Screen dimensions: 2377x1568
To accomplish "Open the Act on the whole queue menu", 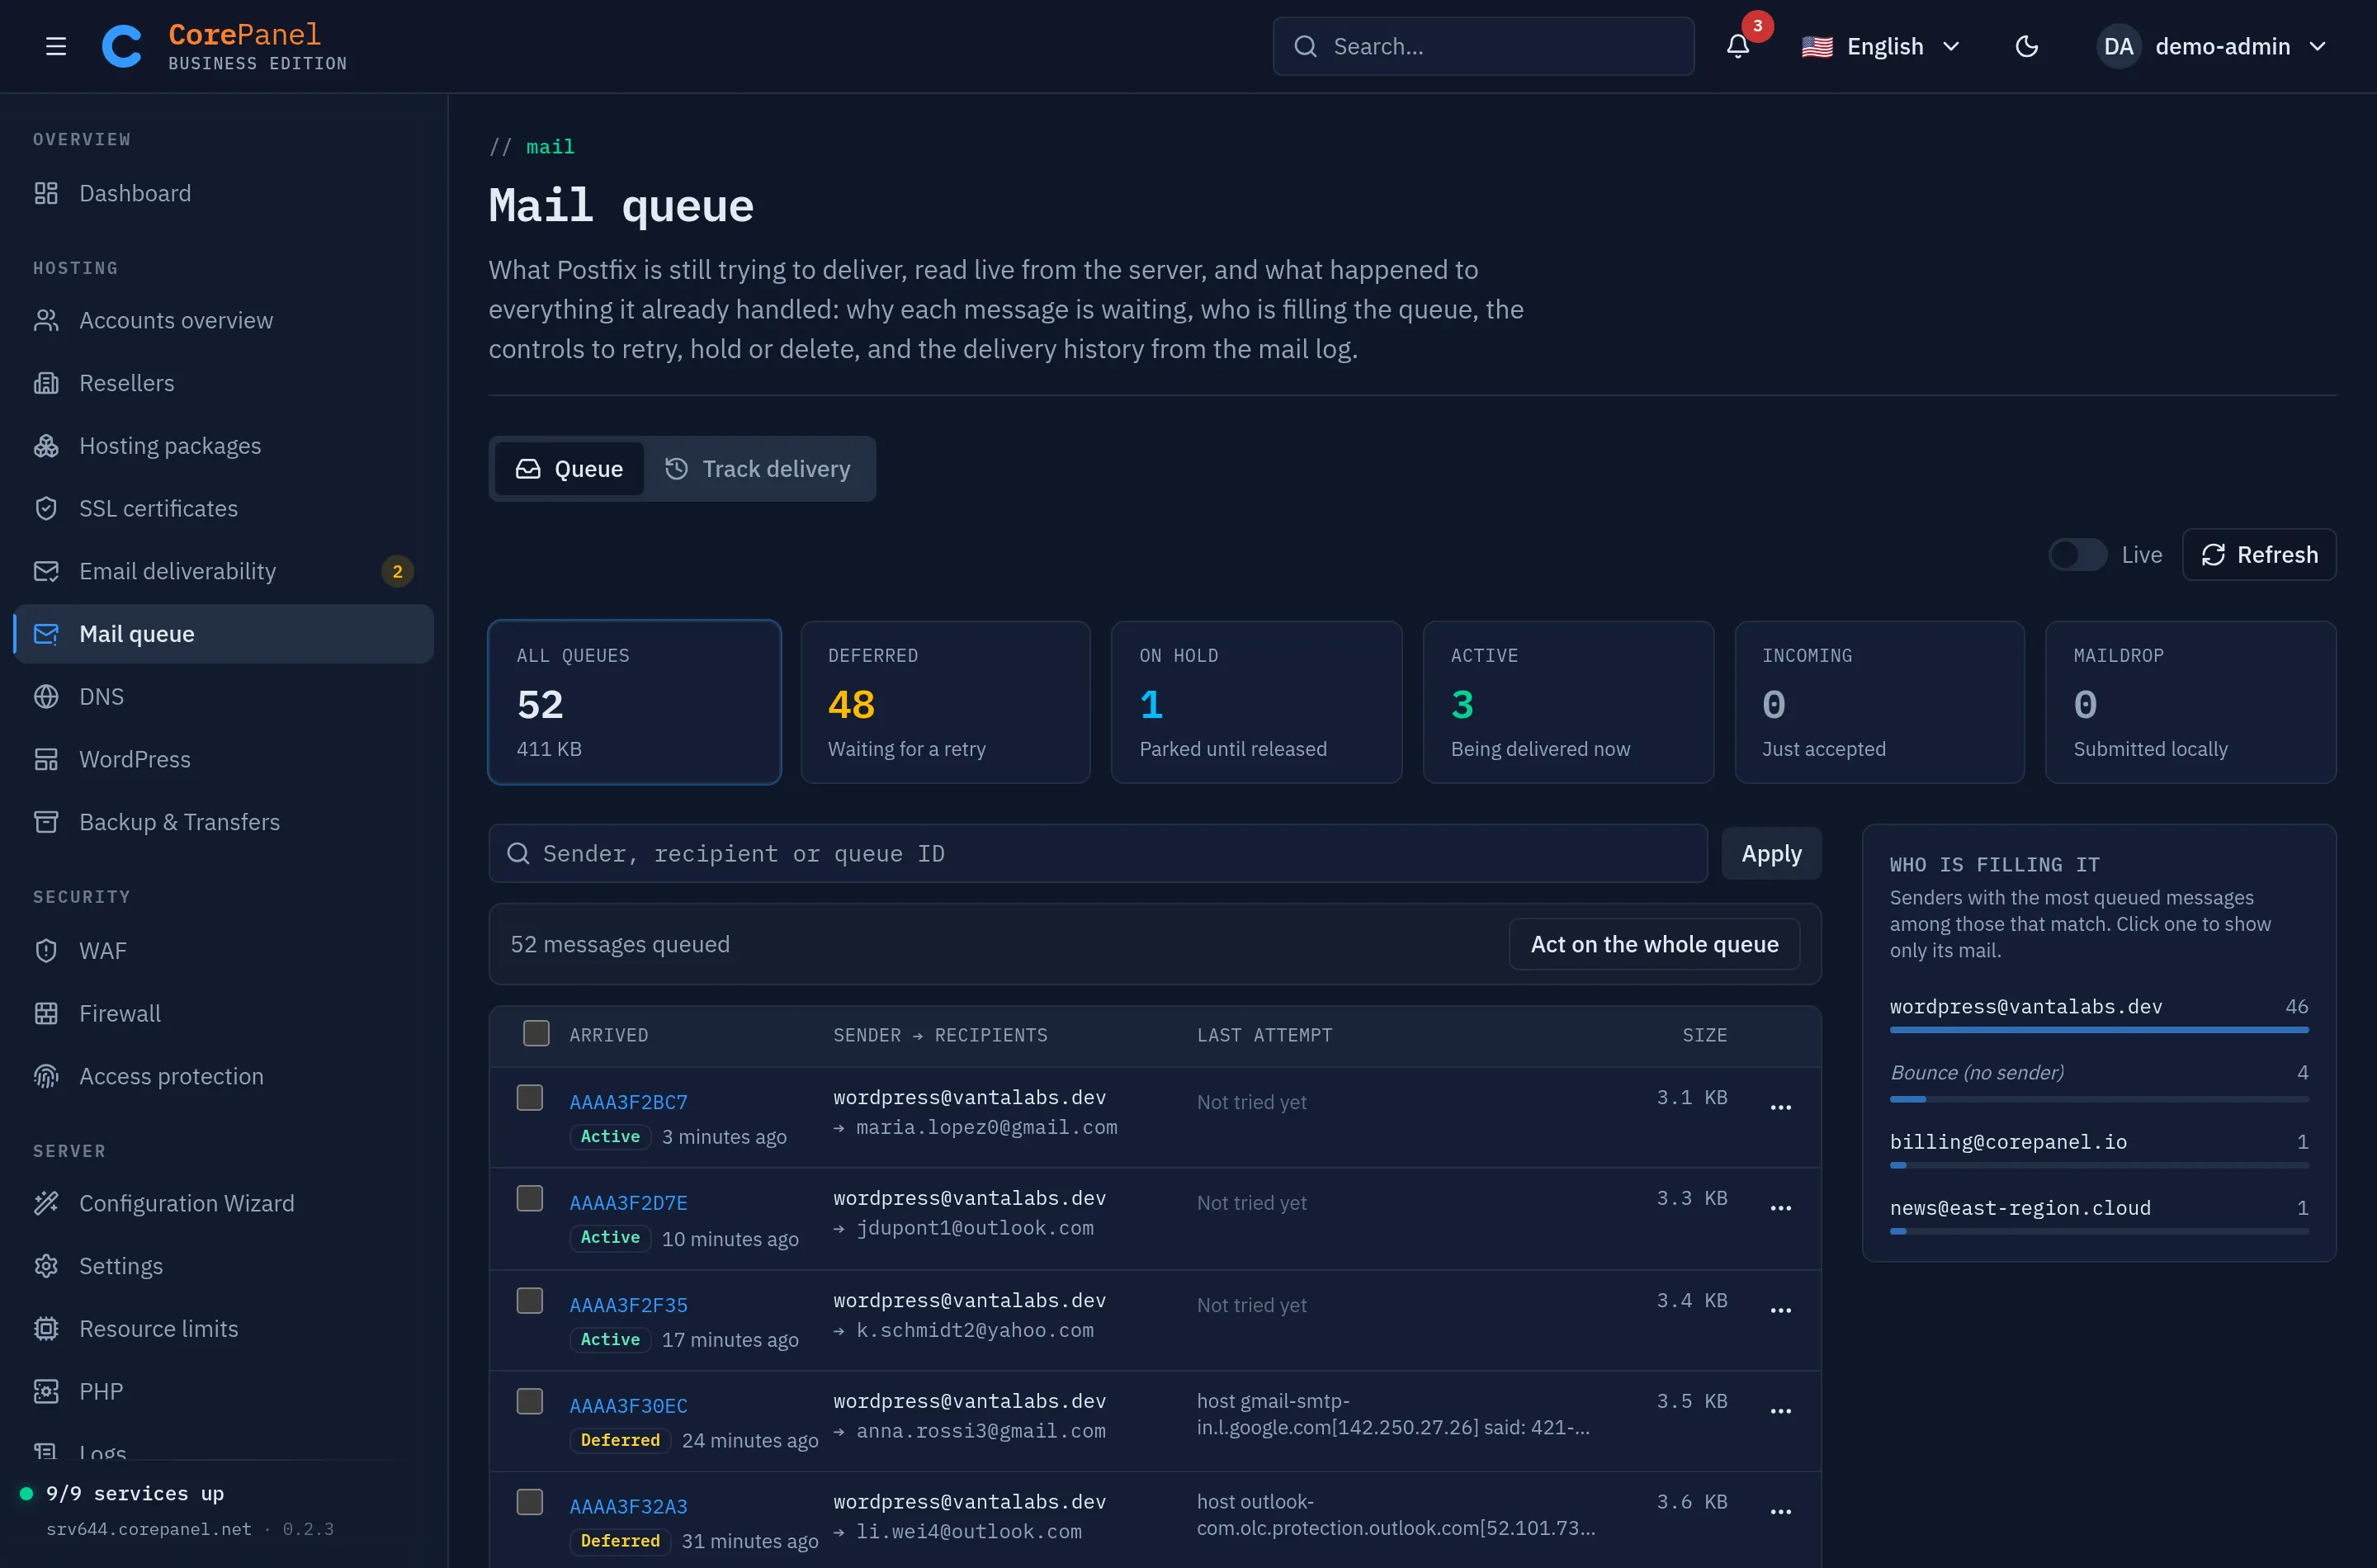I will coord(1654,944).
